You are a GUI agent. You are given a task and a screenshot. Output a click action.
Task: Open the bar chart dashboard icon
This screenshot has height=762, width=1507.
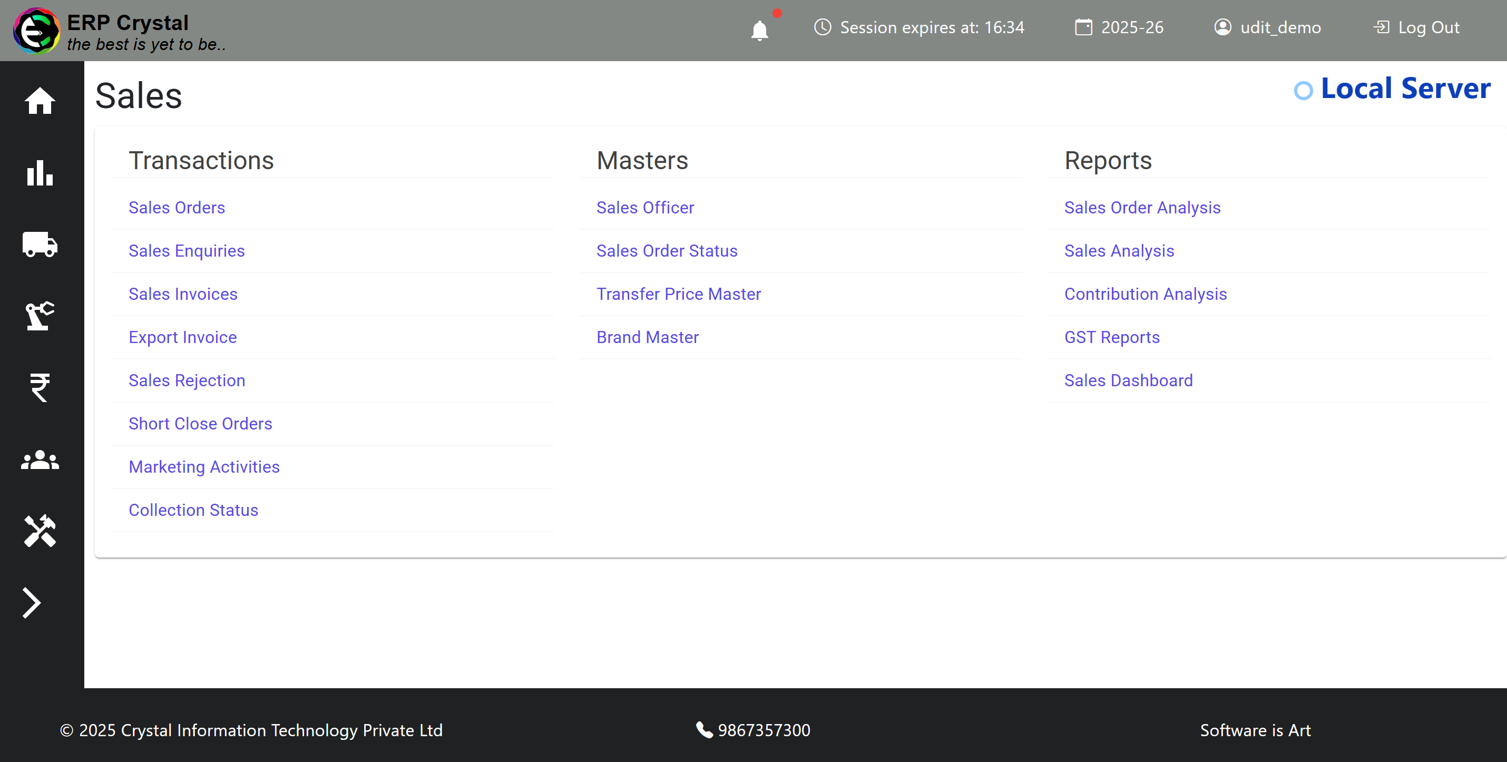tap(40, 173)
